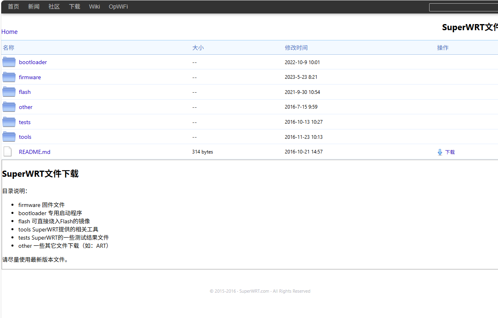Click the copyright SuperWRT.com footer text
498x318 pixels.
pos(260,291)
